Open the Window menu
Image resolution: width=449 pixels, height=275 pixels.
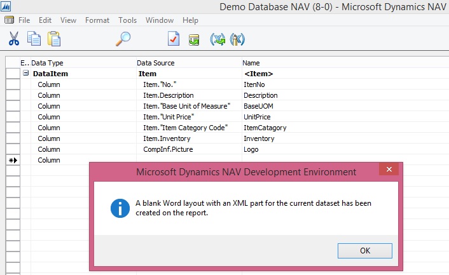[159, 20]
